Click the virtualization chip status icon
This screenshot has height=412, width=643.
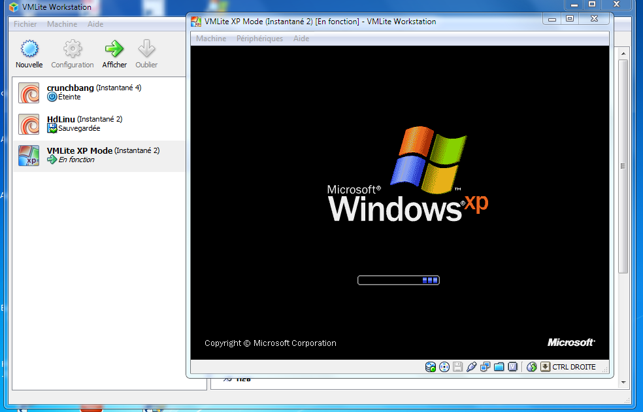(x=513, y=367)
